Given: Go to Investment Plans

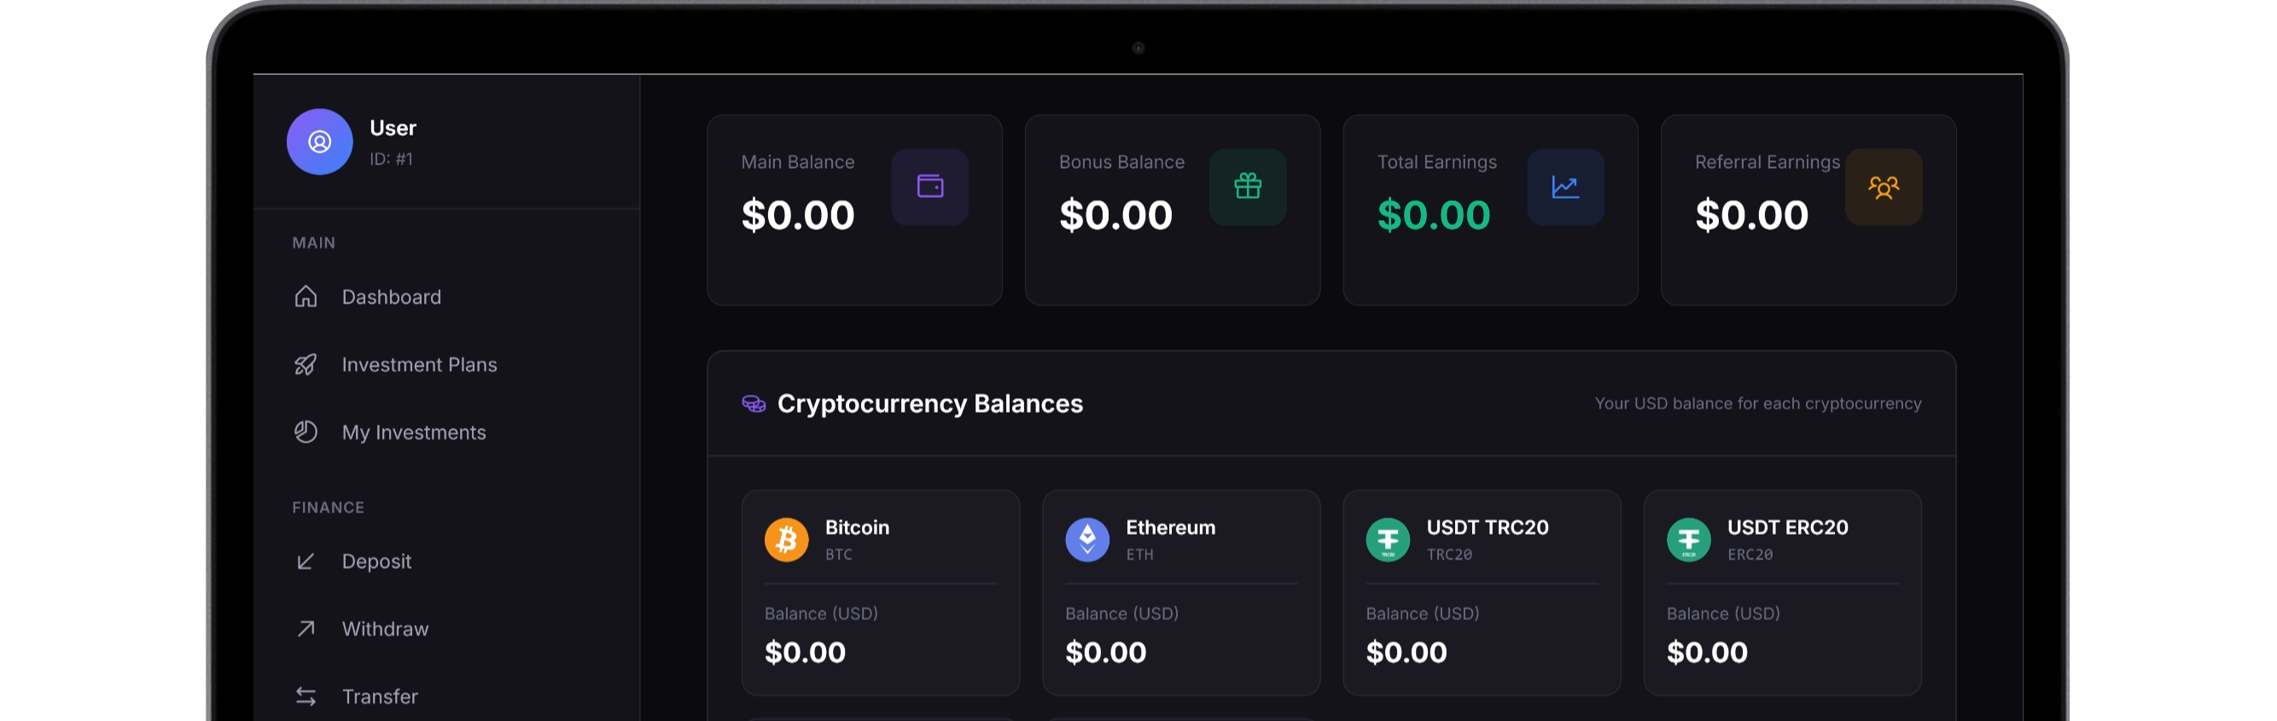Looking at the screenshot, I should point(419,365).
